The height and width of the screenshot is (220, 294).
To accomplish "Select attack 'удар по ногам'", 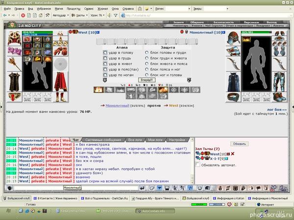I will click(105, 75).
